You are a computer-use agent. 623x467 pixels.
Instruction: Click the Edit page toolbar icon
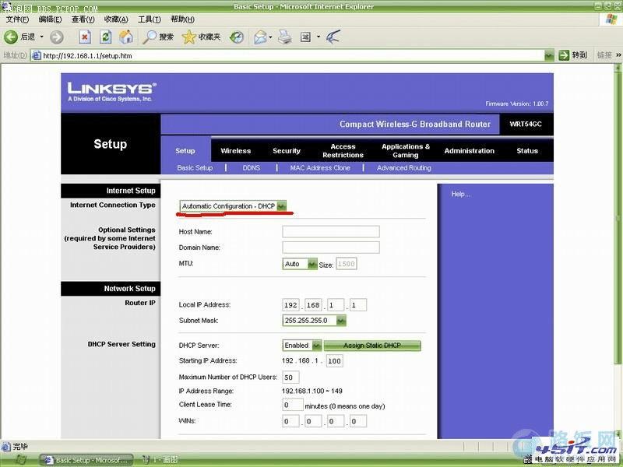tap(305, 37)
